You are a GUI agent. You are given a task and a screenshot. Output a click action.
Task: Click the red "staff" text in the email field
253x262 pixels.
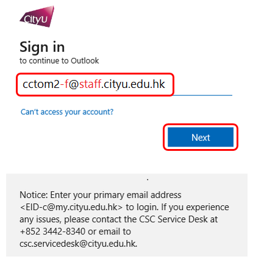click(x=90, y=84)
